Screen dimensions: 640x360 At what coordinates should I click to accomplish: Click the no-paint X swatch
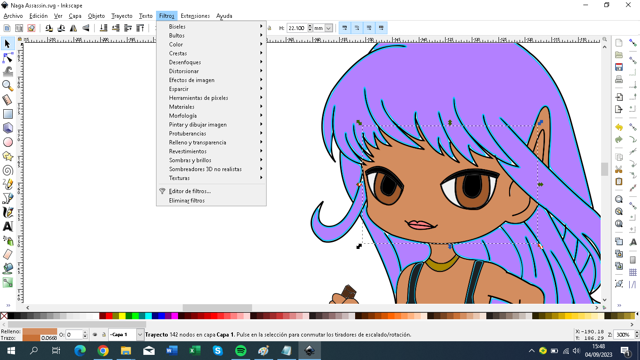point(4,316)
